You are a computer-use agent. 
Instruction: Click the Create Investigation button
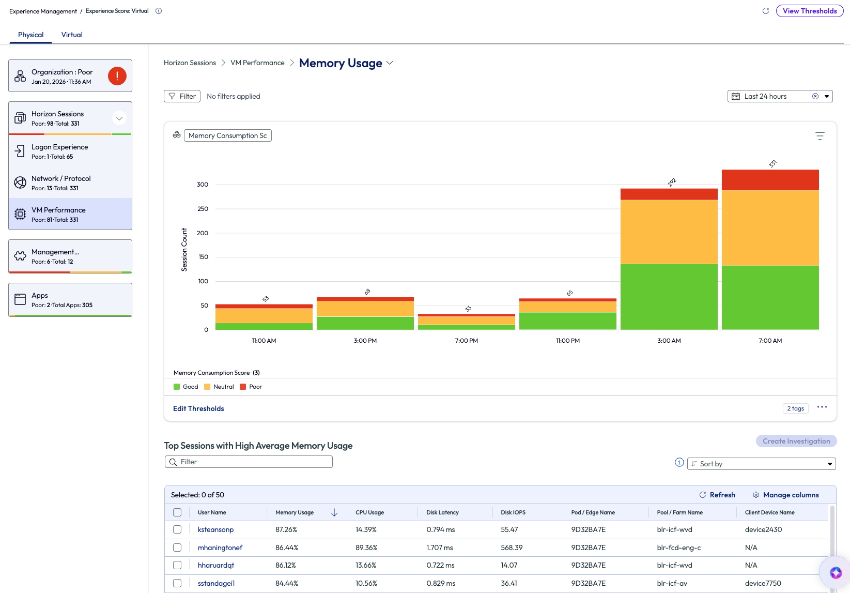pyautogui.click(x=796, y=441)
